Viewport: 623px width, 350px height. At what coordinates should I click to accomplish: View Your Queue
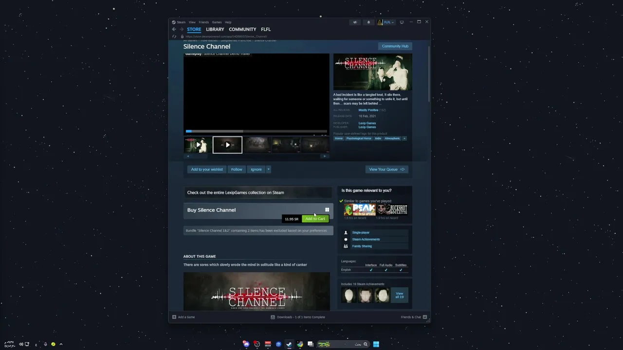pos(387,169)
